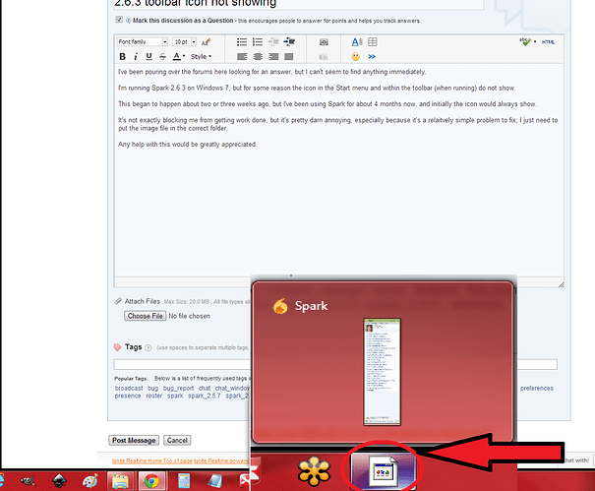Apply strikethrough formatting
This screenshot has height=491, width=595.
pos(162,57)
